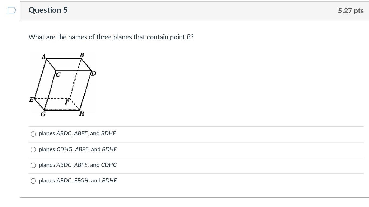
Task: Click the answer text "planes CDHG, ABFE, and BDHF"
Action: pos(78,149)
